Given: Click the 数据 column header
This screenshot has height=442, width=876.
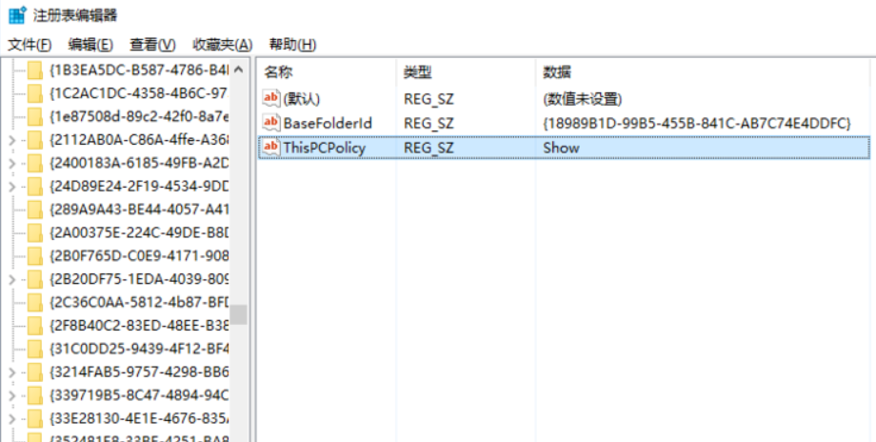Looking at the screenshot, I should [557, 72].
